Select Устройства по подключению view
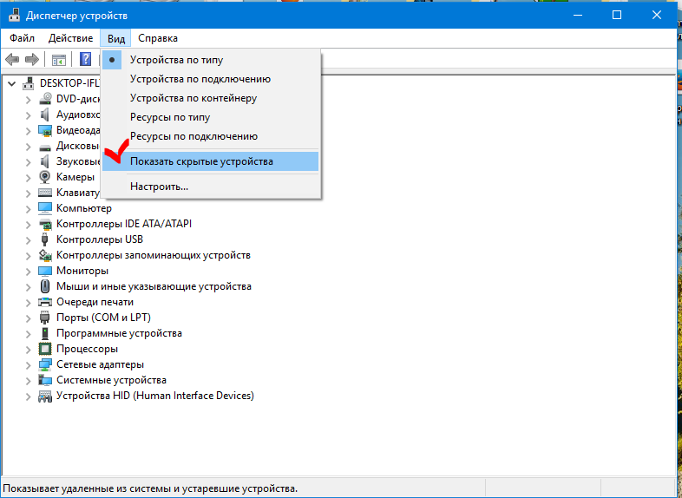This screenshot has width=682, height=498. (x=211, y=79)
